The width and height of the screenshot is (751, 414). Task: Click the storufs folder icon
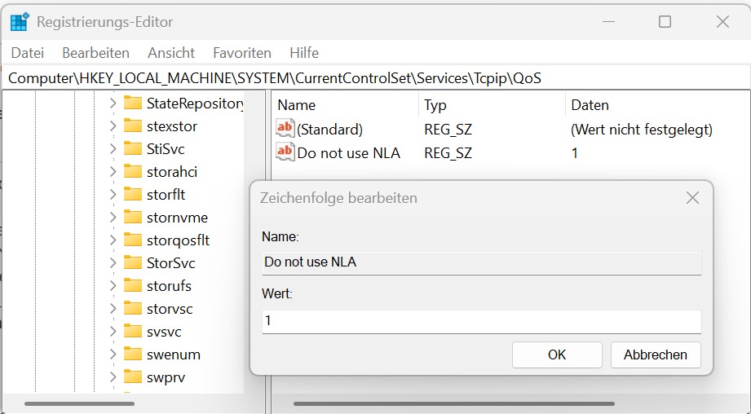pos(133,286)
